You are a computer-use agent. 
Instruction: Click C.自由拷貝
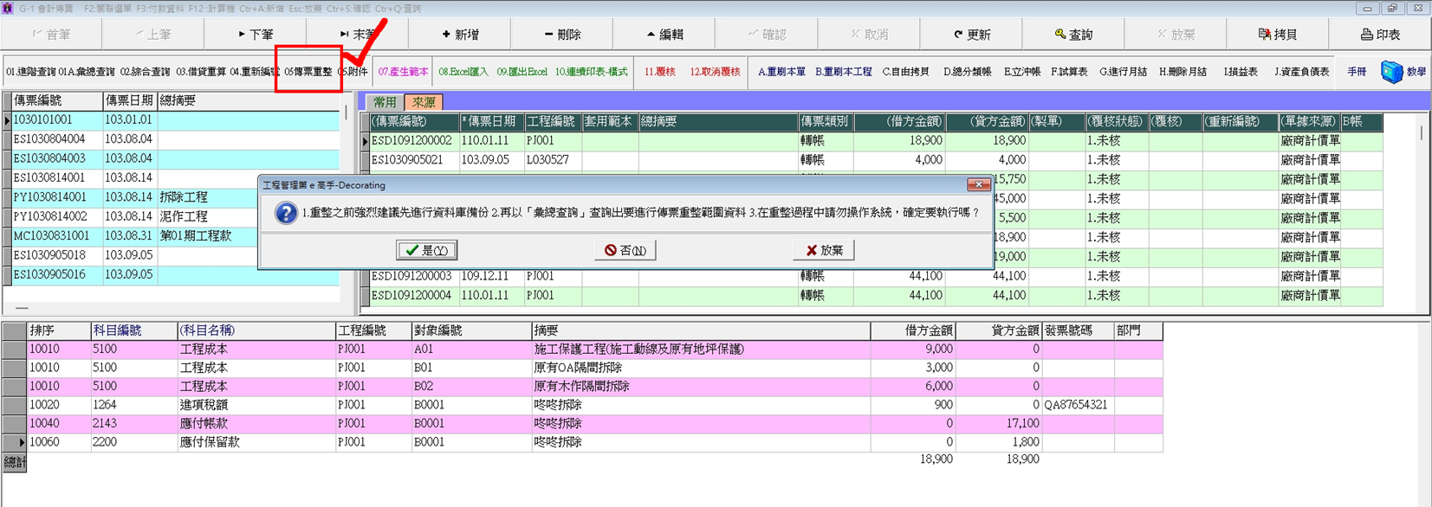coord(905,72)
